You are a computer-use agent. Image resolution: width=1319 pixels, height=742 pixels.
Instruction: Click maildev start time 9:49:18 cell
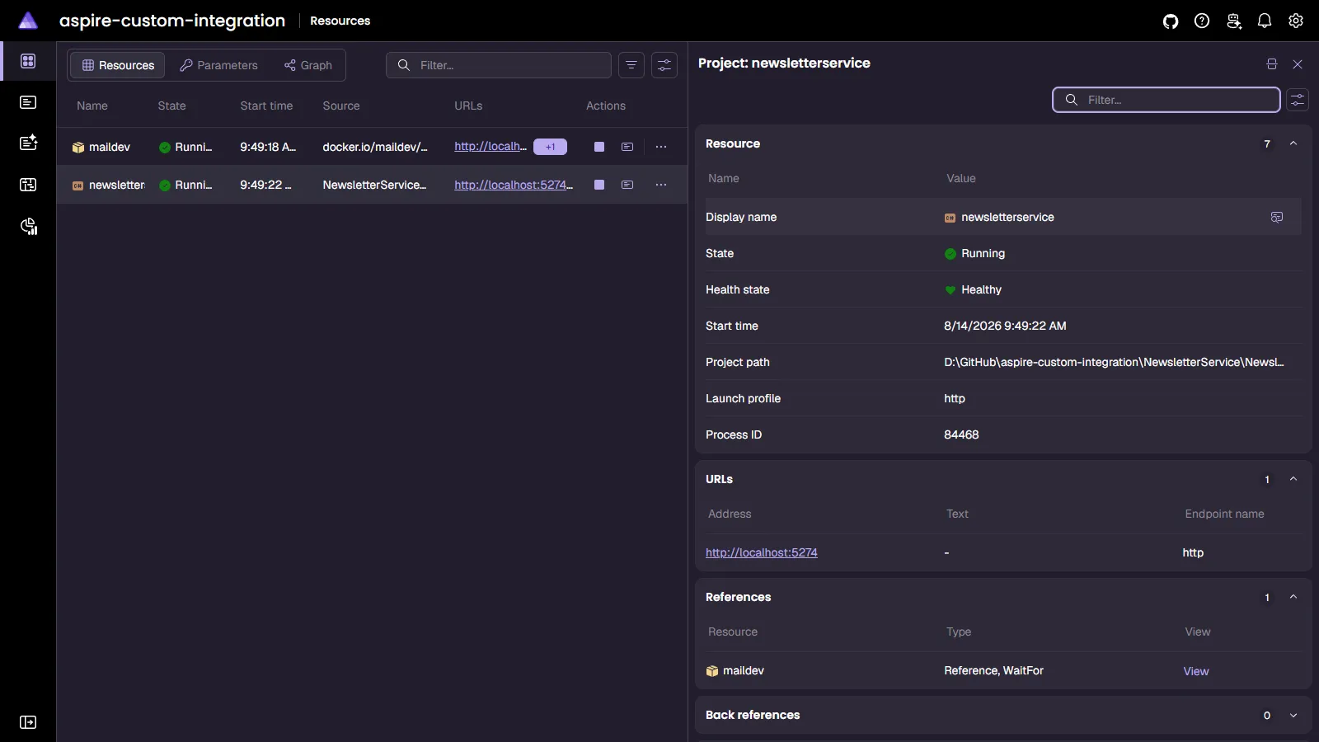point(268,147)
